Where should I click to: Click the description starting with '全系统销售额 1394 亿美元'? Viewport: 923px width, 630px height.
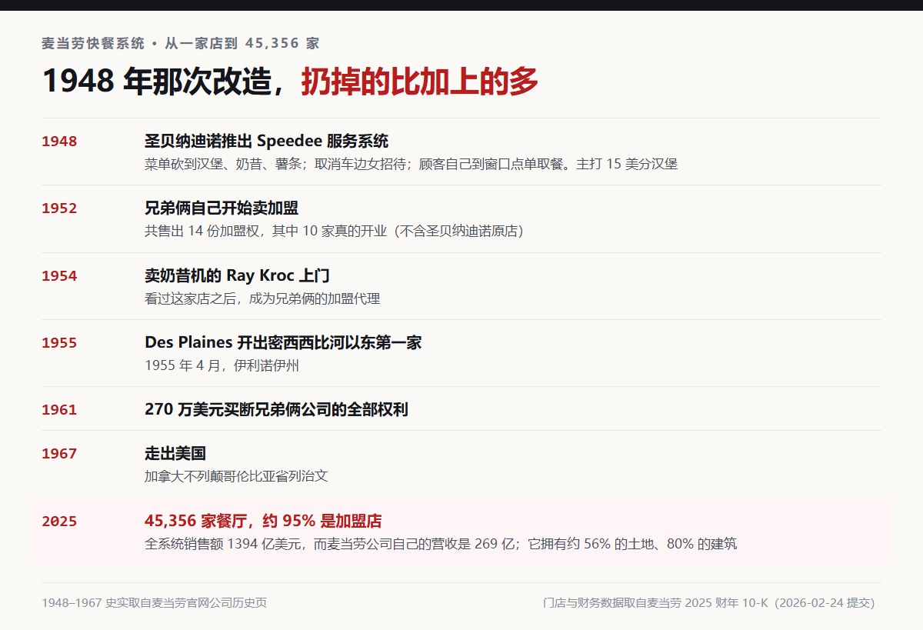click(441, 544)
